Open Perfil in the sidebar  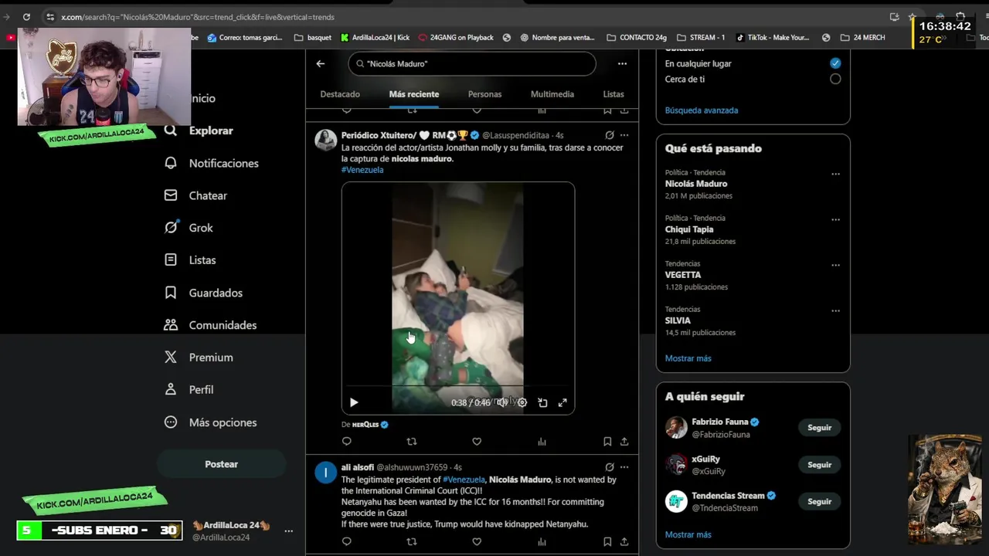(189, 390)
